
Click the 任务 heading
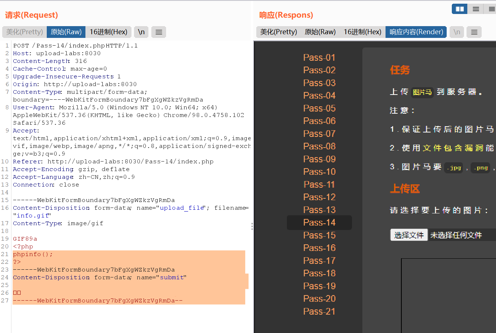[400, 70]
